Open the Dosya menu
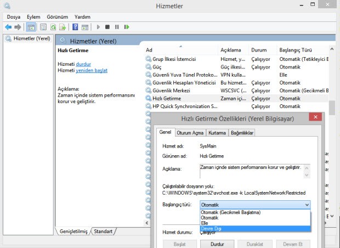340x248 pixels. pos(14,17)
